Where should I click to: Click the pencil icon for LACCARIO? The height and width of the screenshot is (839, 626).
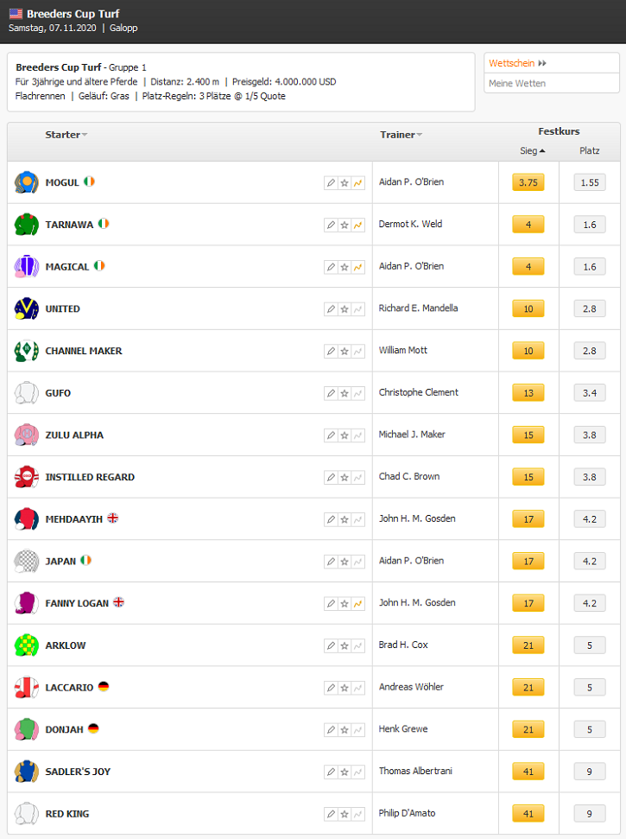tap(331, 688)
